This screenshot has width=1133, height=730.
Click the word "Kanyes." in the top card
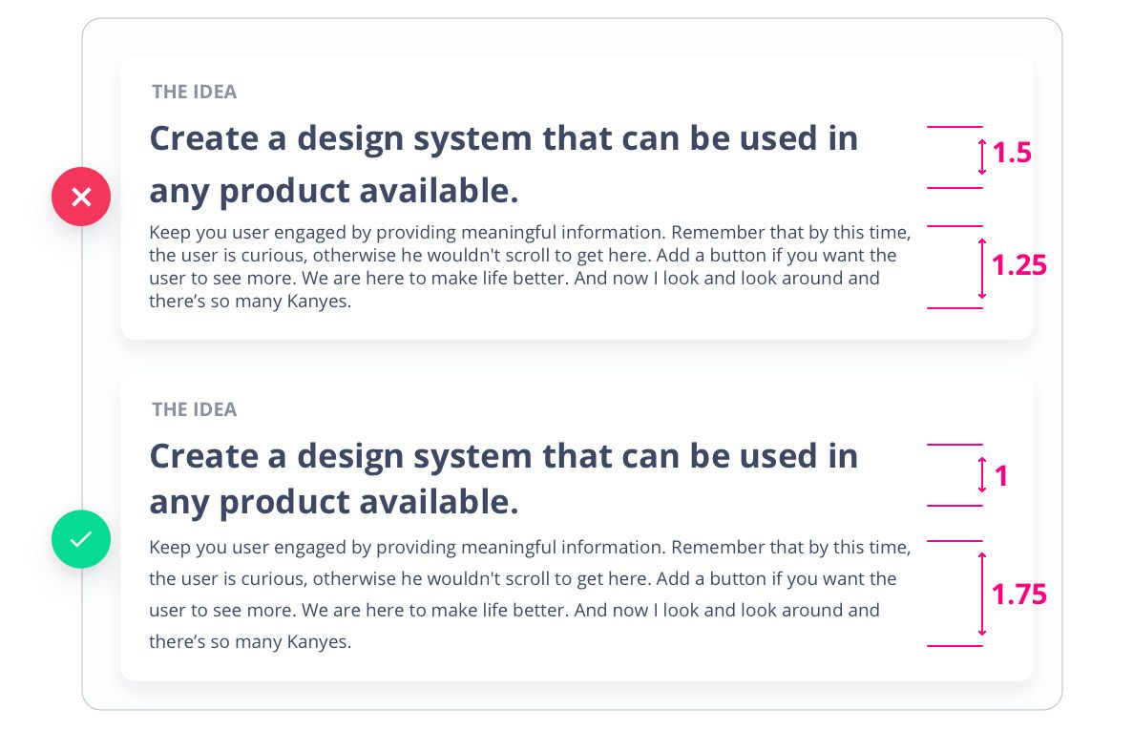[x=320, y=302]
